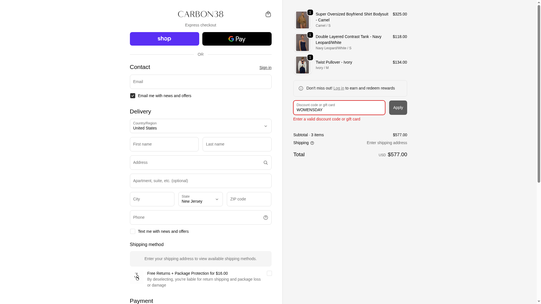541x304 pixels.
Task: Click the Double Layered Contrast Tank thumbnail
Action: [302, 43]
